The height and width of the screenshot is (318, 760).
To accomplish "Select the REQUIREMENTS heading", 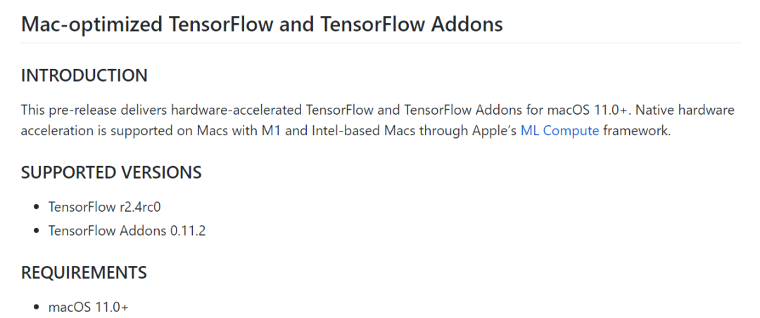I will [84, 272].
